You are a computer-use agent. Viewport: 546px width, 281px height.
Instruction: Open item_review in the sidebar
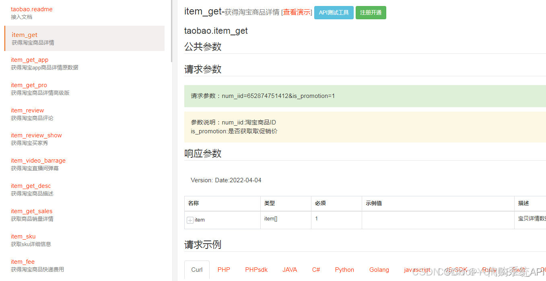(27, 110)
